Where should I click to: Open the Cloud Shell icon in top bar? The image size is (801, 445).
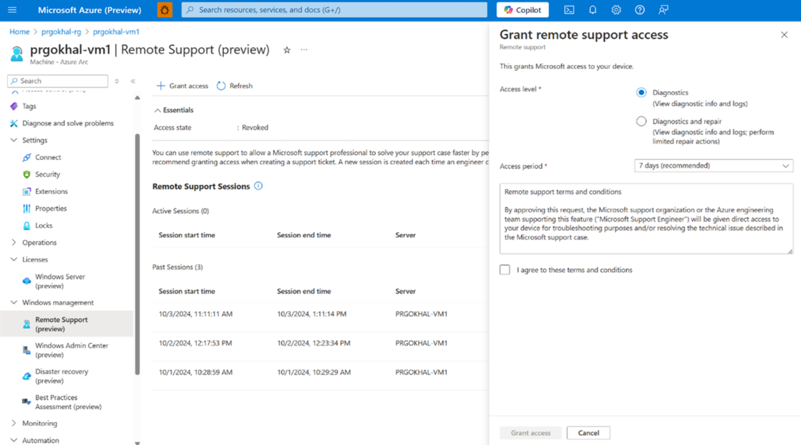click(569, 10)
